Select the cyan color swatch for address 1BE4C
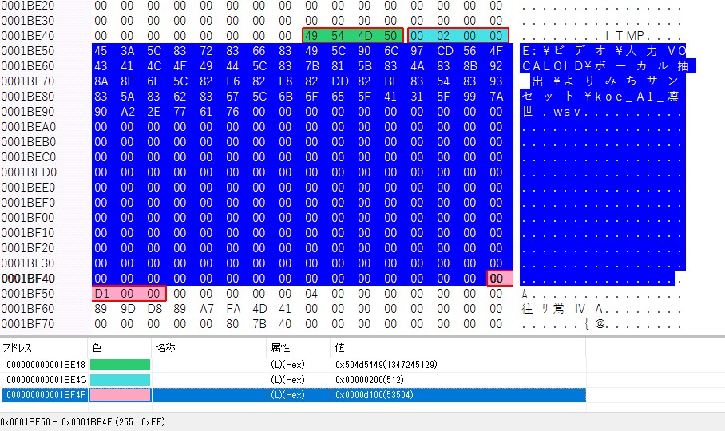 tap(120, 380)
